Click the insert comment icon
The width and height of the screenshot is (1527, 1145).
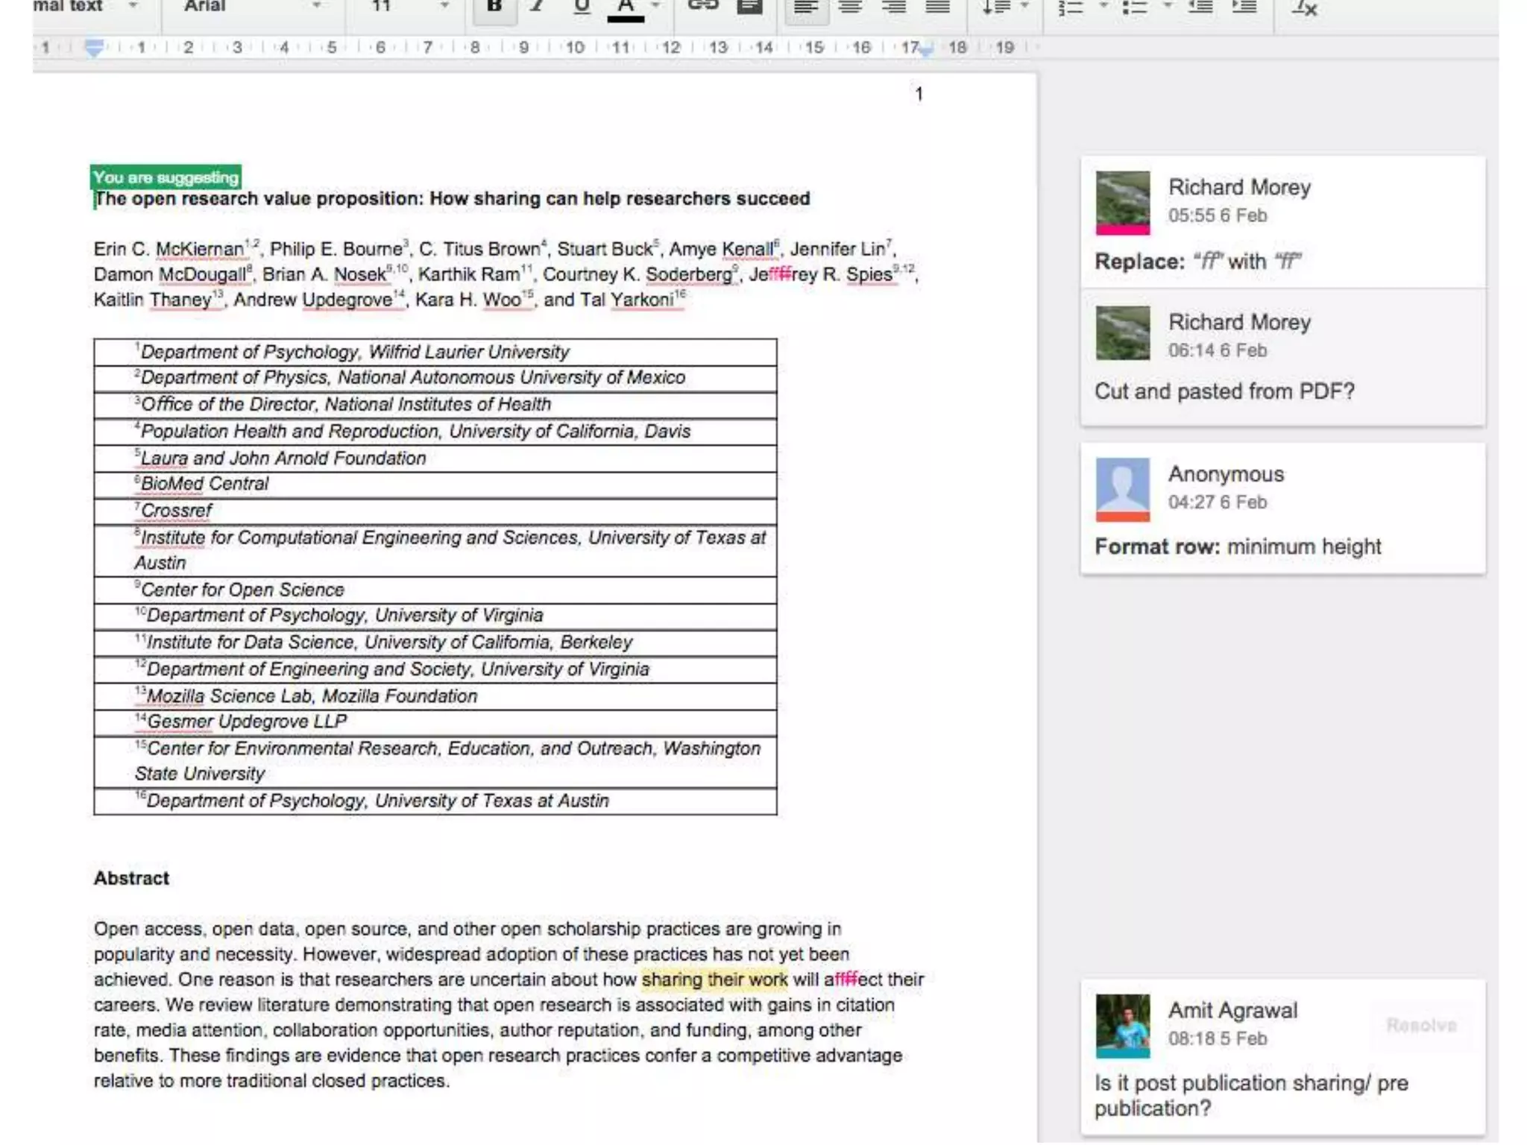[749, 7]
